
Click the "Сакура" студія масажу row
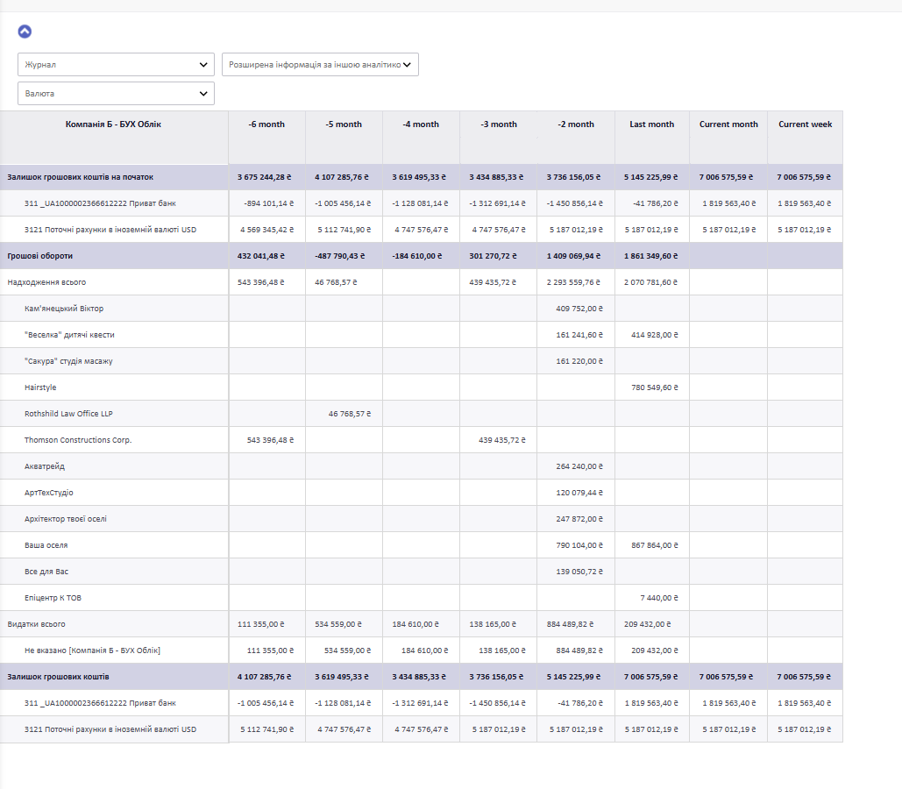[421, 361]
